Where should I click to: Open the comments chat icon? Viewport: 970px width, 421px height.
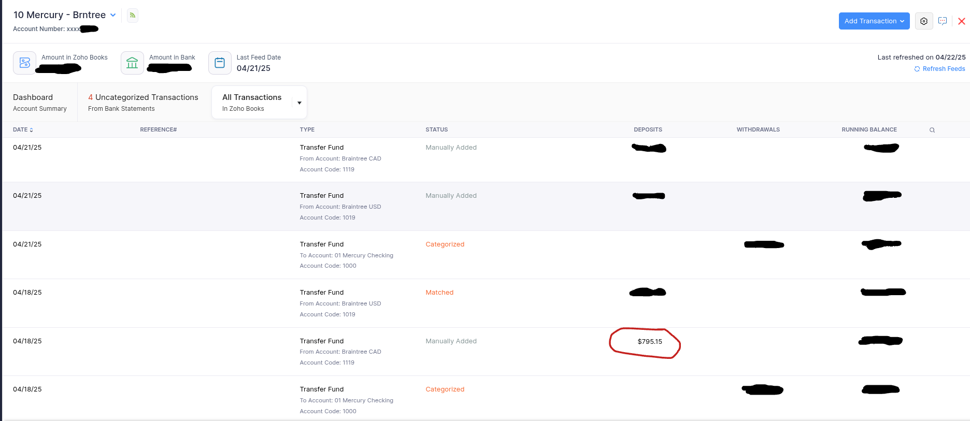click(x=943, y=21)
